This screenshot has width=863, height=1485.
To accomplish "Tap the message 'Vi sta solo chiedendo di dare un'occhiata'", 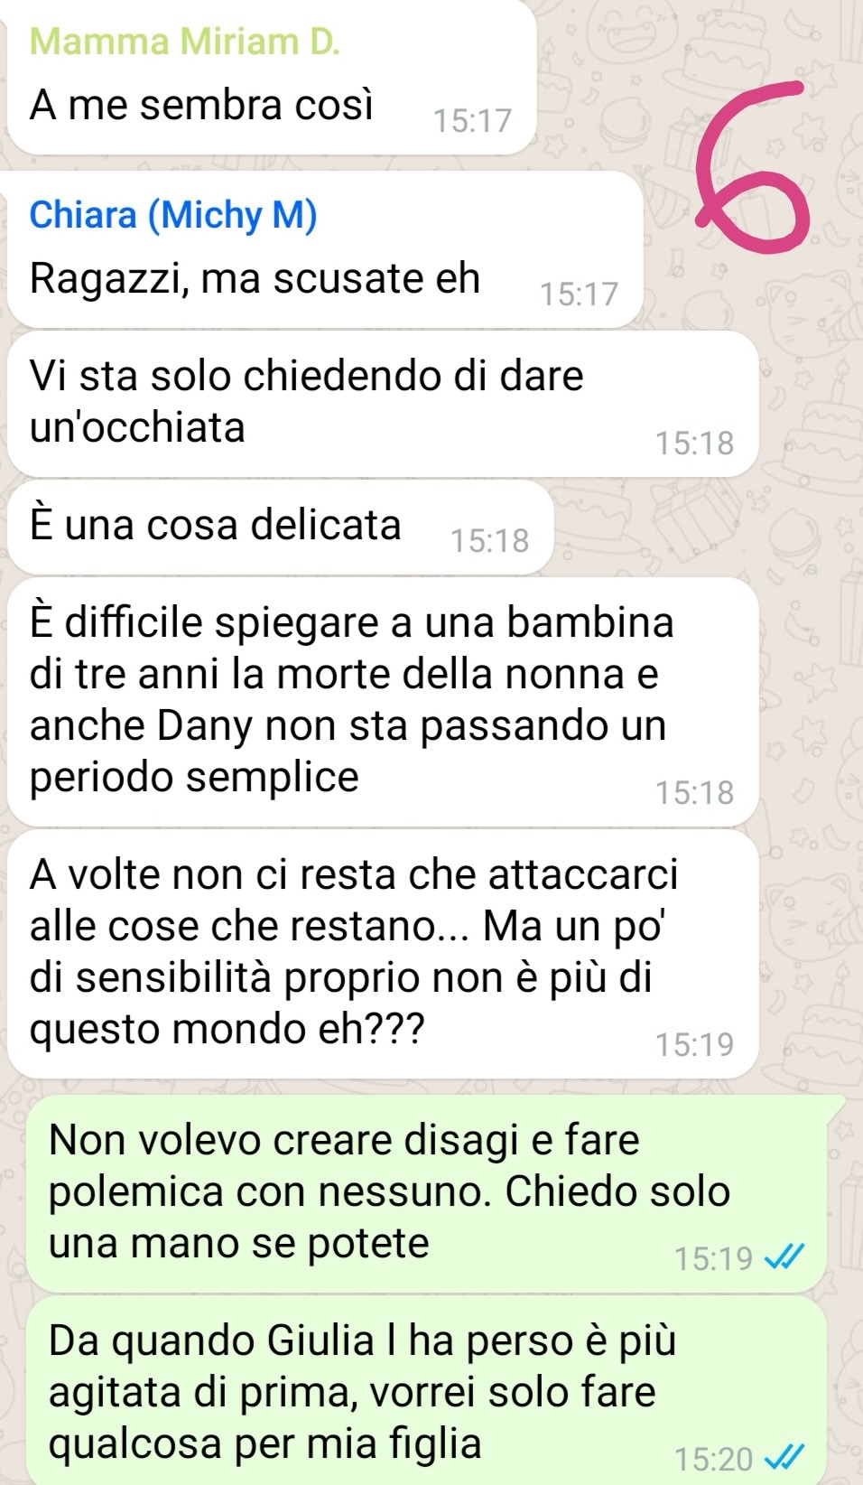I will (383, 404).
